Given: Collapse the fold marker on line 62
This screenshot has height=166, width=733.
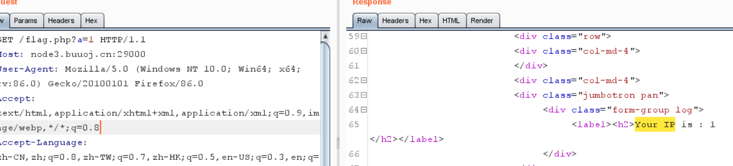Looking at the screenshot, I should pos(364,80).
